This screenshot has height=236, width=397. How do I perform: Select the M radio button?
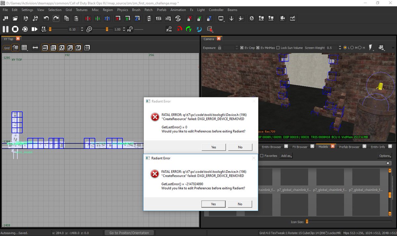point(352,48)
